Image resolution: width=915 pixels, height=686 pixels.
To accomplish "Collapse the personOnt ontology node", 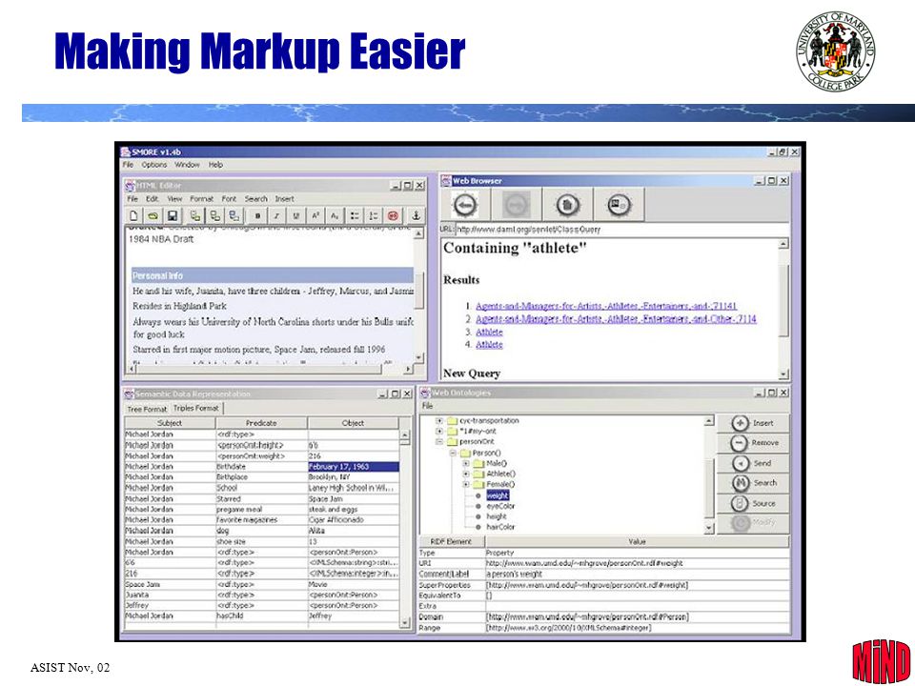I will 440,441.
